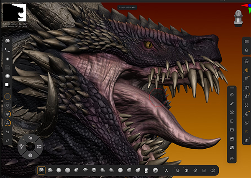This screenshot has width=251, height=178.
Task: Open the pen brush icon in the right panel
Action: point(232,104)
